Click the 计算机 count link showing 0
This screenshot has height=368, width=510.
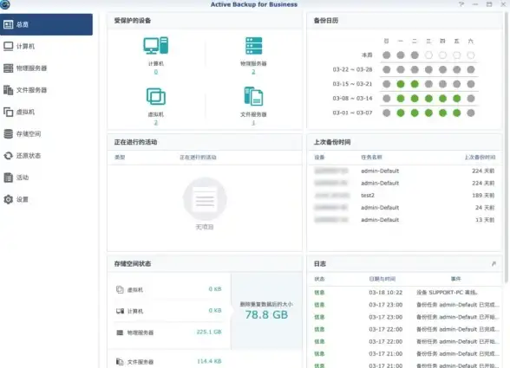coord(156,72)
